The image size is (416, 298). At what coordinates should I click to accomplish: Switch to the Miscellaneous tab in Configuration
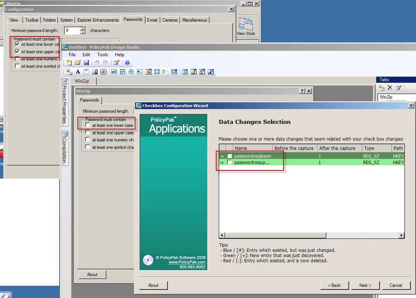(195, 20)
